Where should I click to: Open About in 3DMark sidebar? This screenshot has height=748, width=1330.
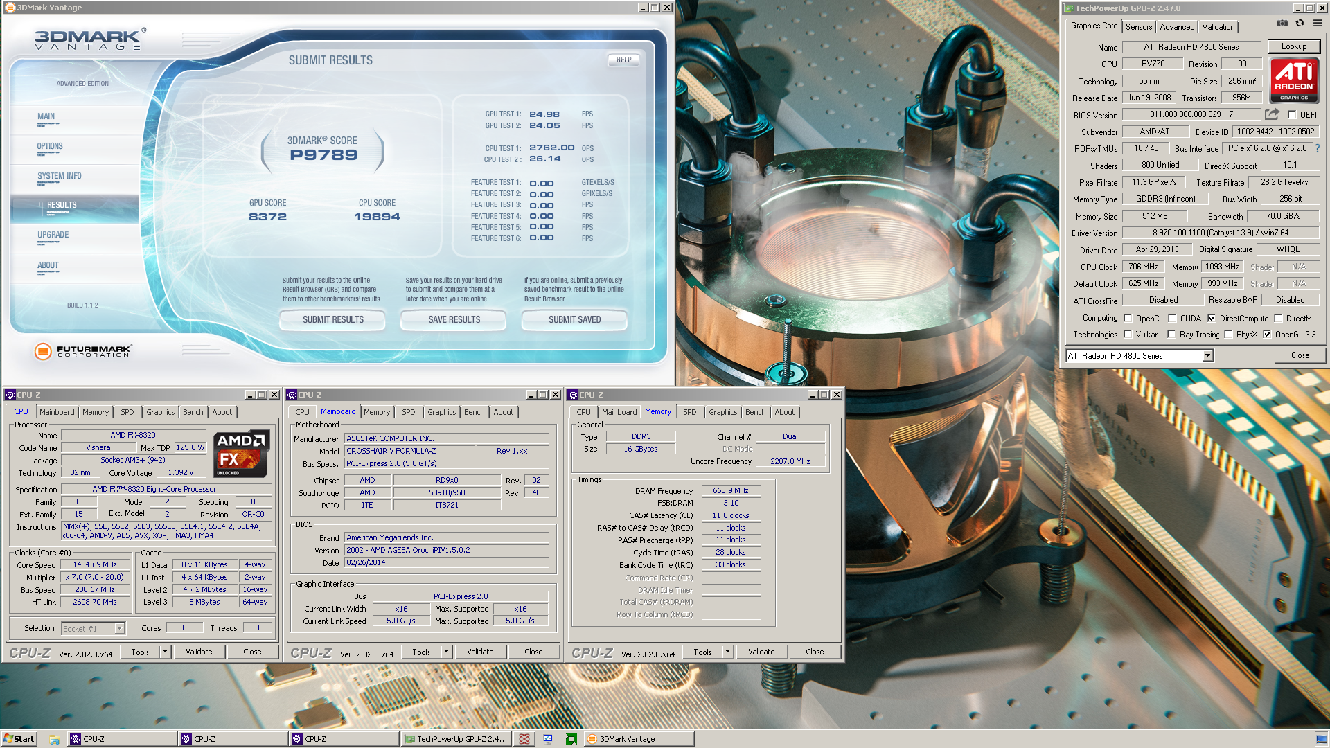[48, 265]
